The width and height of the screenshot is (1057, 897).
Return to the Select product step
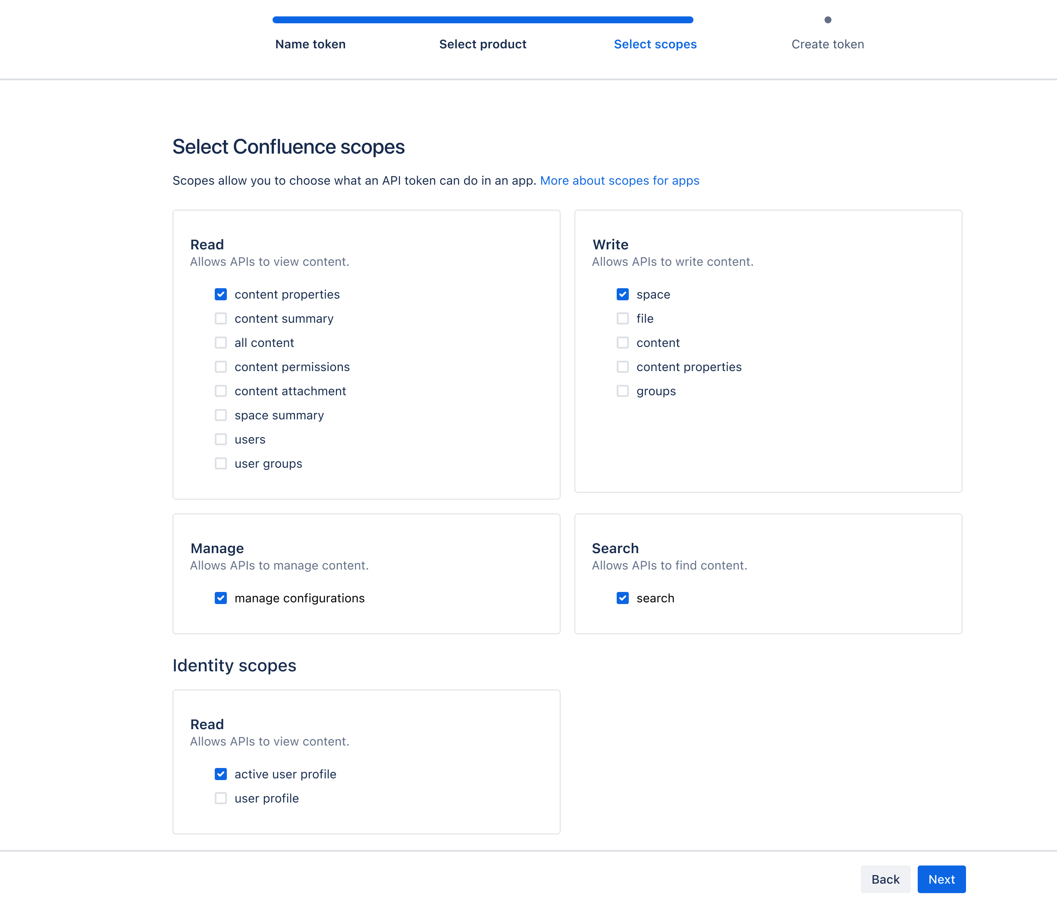483,44
